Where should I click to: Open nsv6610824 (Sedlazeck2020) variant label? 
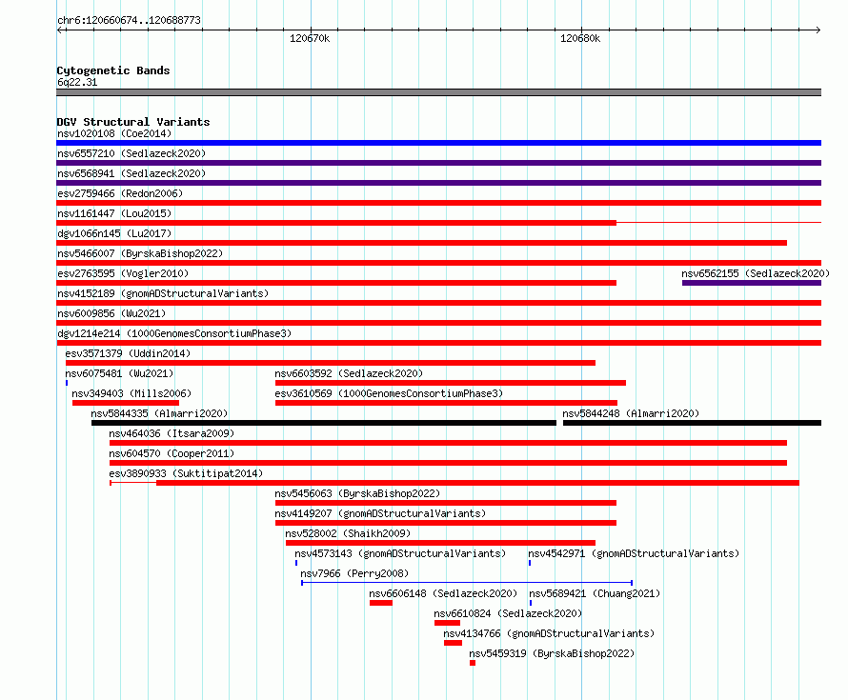click(x=508, y=613)
